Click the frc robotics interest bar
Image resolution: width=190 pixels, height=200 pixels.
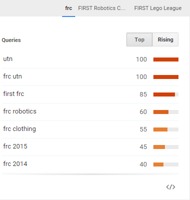[166, 112]
